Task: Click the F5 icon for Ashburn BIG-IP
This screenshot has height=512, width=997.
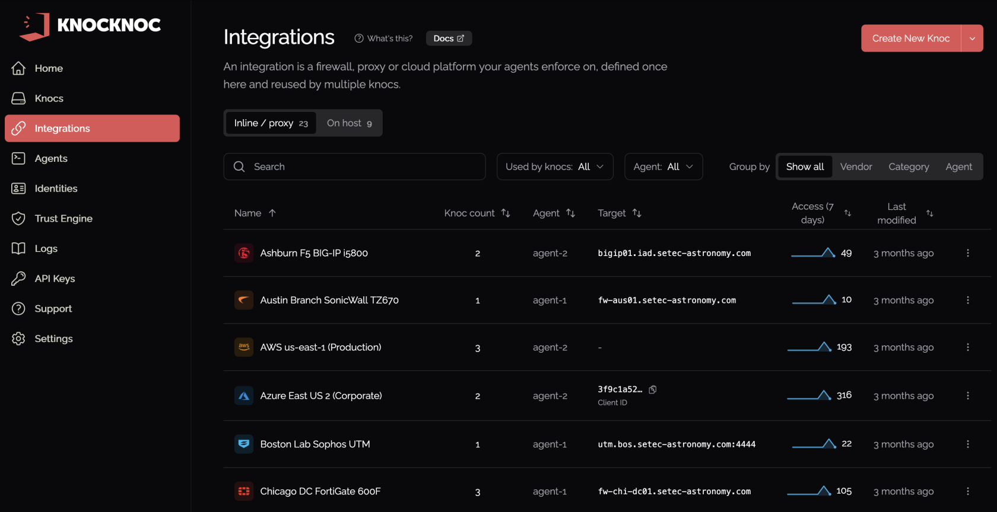Action: click(x=244, y=253)
